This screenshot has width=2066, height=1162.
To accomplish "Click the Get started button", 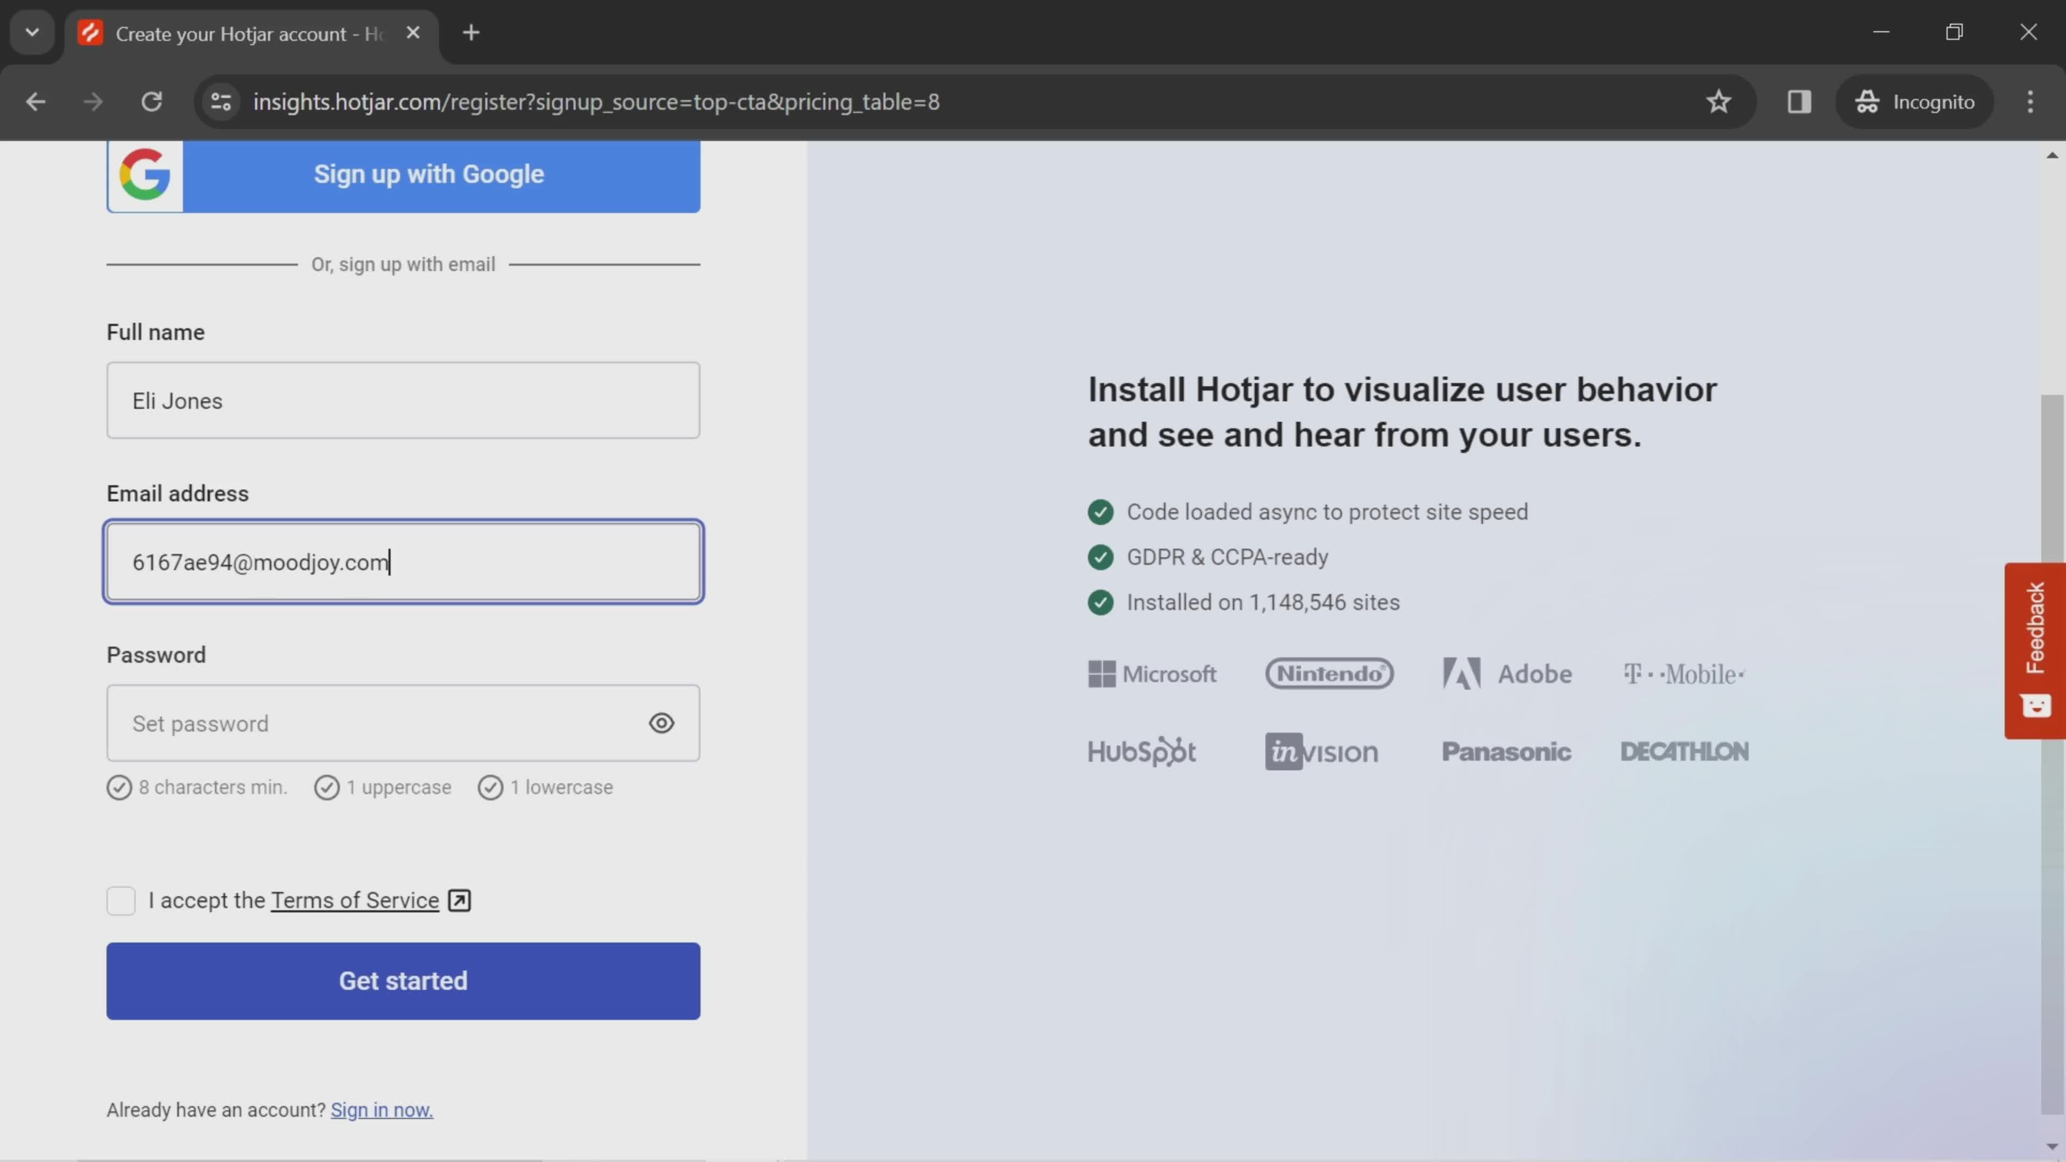I will (x=404, y=981).
